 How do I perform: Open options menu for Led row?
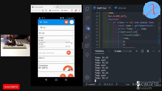[72, 33]
